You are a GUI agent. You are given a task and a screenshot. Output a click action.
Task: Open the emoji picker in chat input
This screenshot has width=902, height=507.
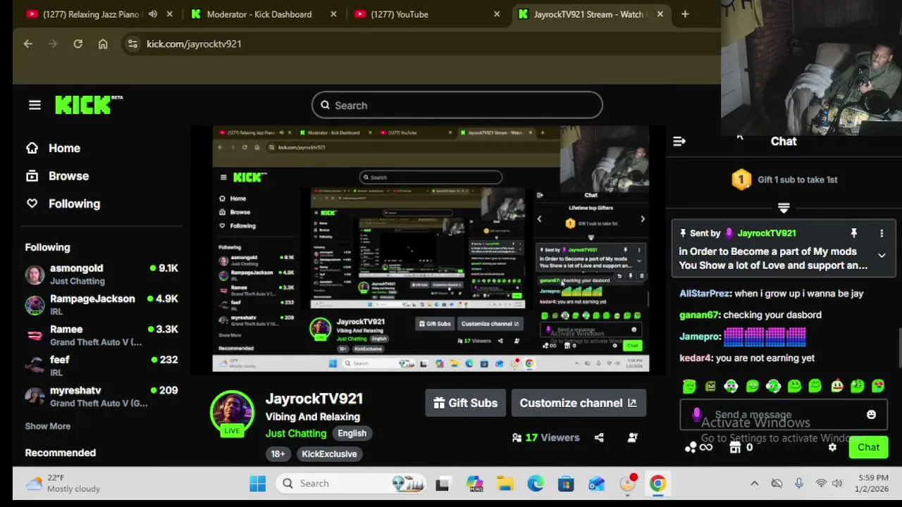872,415
